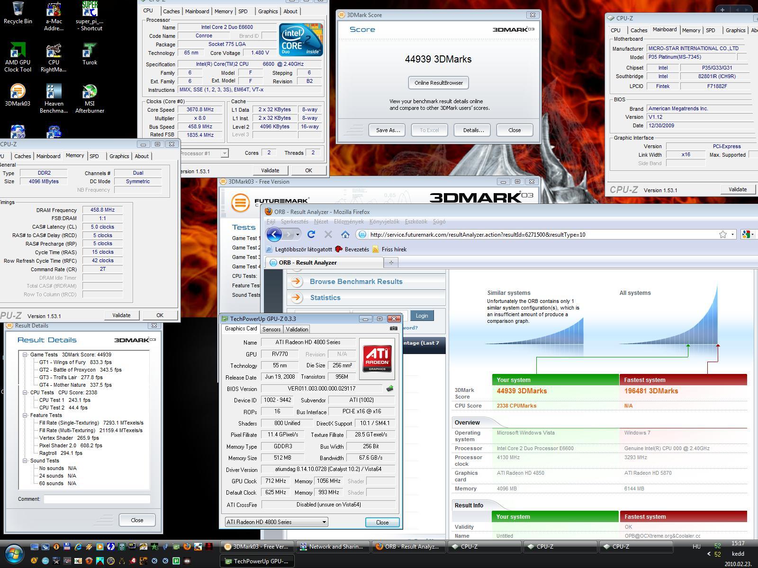The height and width of the screenshot is (568, 758).
Task: Open MSI Afterburner desktop icon
Action: click(90, 99)
